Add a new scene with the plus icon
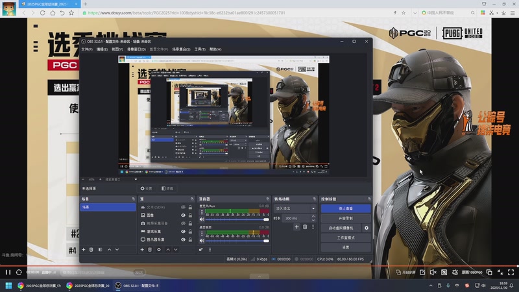Screen dimensions: 519x292 84,250
